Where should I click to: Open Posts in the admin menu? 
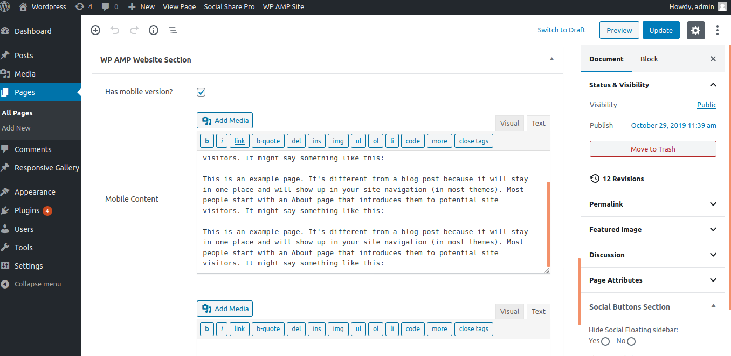[40, 56]
